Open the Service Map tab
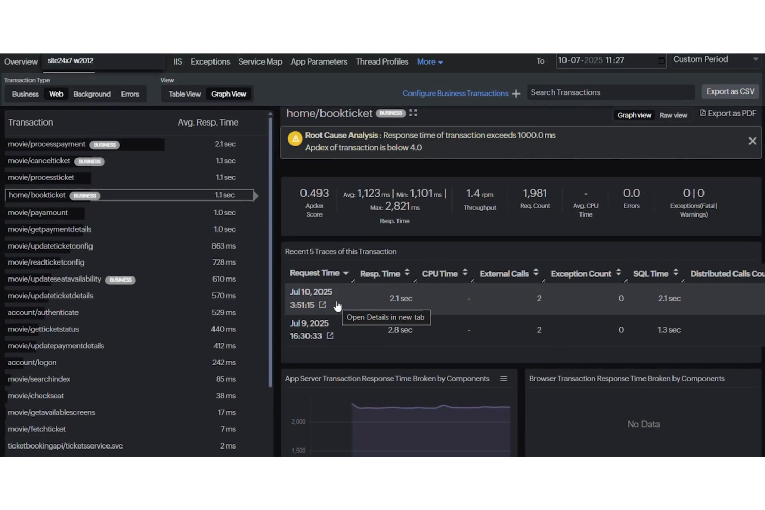765x510 pixels. pos(260,61)
